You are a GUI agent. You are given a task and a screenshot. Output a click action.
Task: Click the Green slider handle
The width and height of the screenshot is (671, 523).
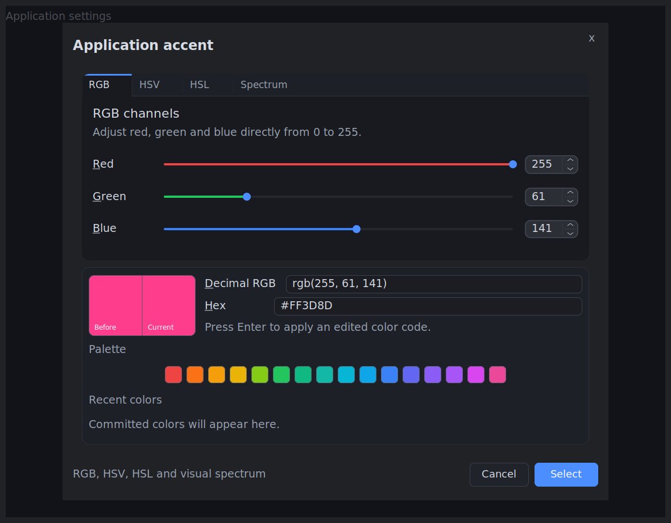click(247, 197)
